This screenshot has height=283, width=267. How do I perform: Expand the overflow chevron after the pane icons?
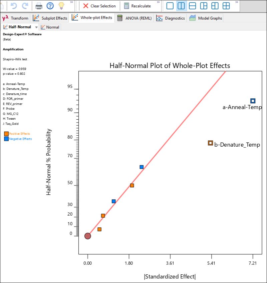[x=237, y=3]
